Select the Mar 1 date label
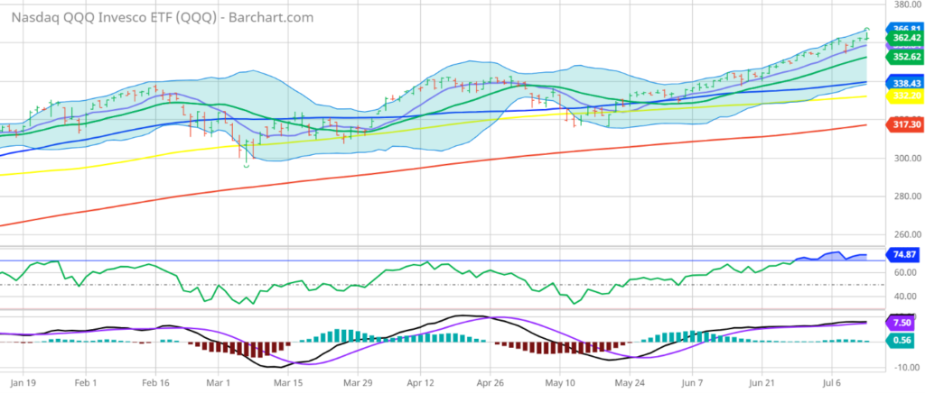Screen dimensions: 925x393 219,383
